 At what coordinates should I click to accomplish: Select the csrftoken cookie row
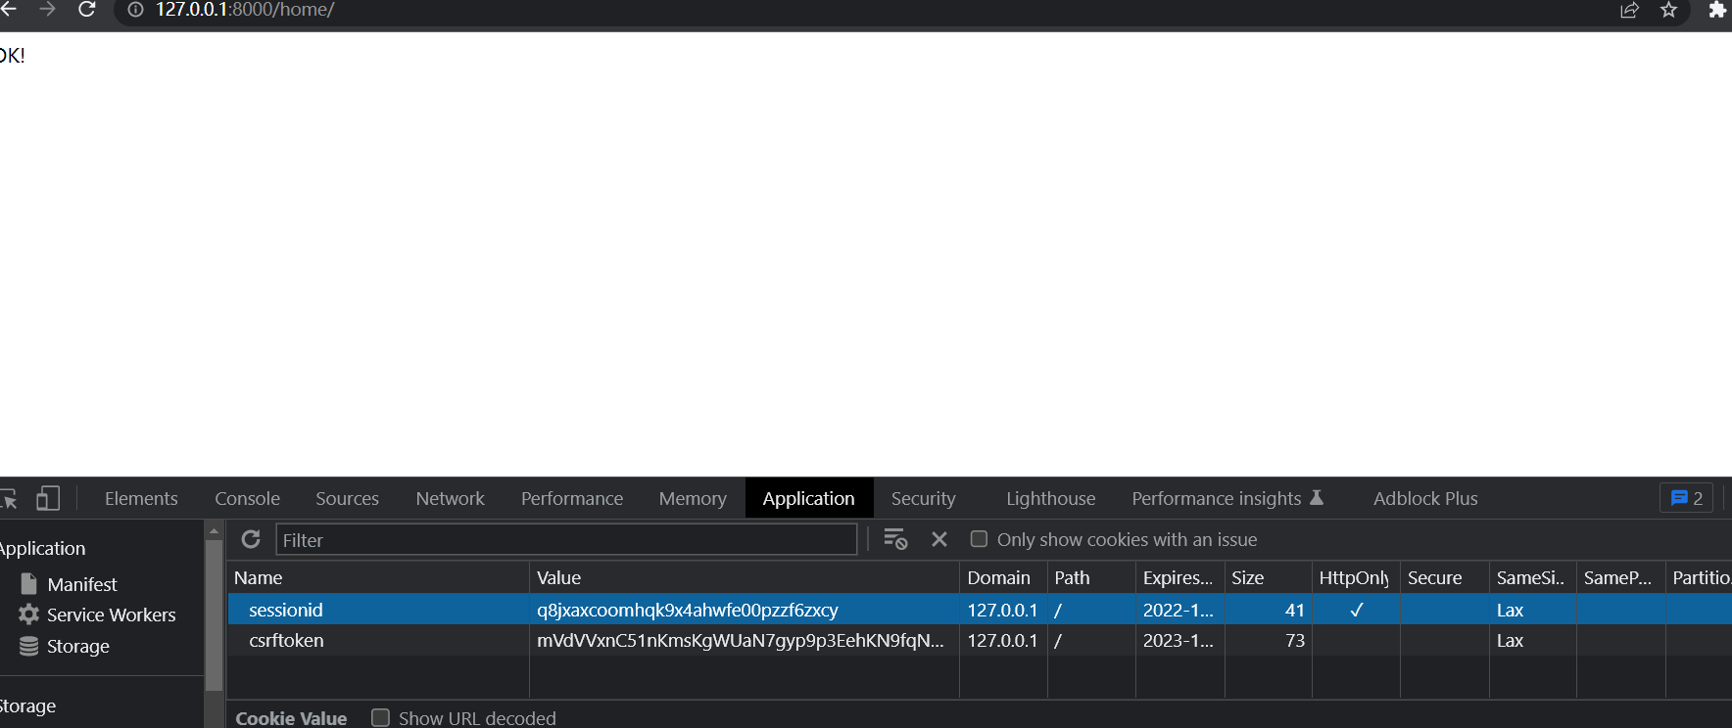[980, 640]
